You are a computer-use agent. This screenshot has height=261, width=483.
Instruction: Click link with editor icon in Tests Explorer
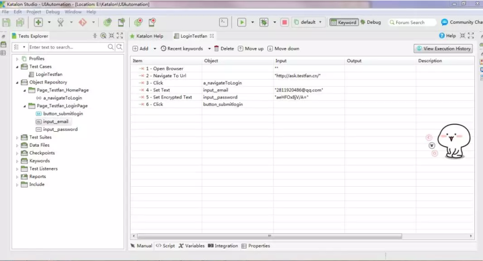coord(103,36)
